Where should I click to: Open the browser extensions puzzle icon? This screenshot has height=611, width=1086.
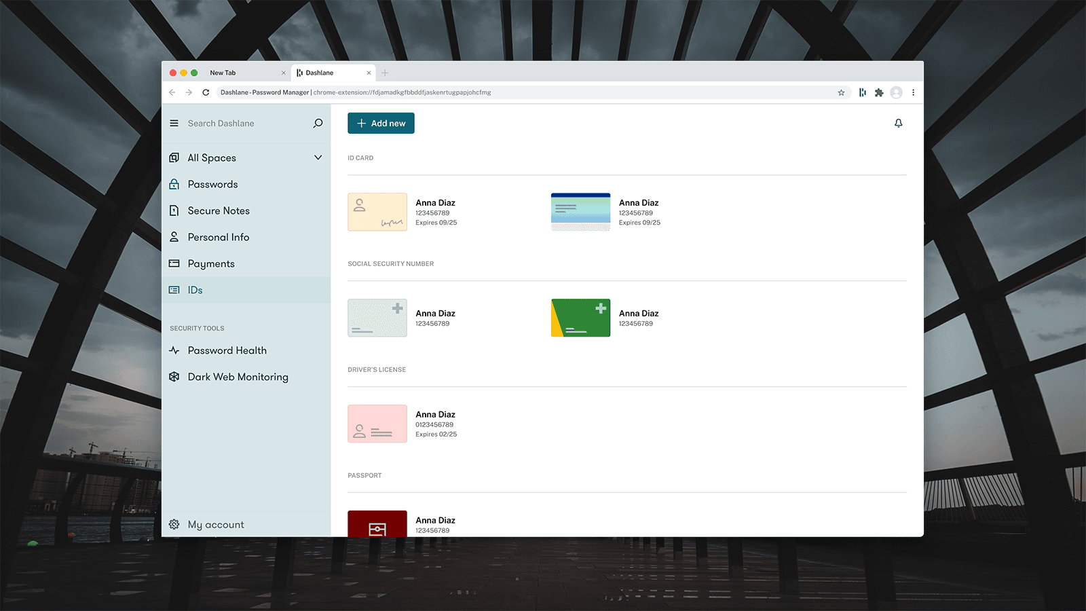pyautogui.click(x=879, y=92)
